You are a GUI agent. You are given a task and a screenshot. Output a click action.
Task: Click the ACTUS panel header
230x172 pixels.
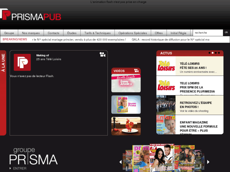[190, 53]
